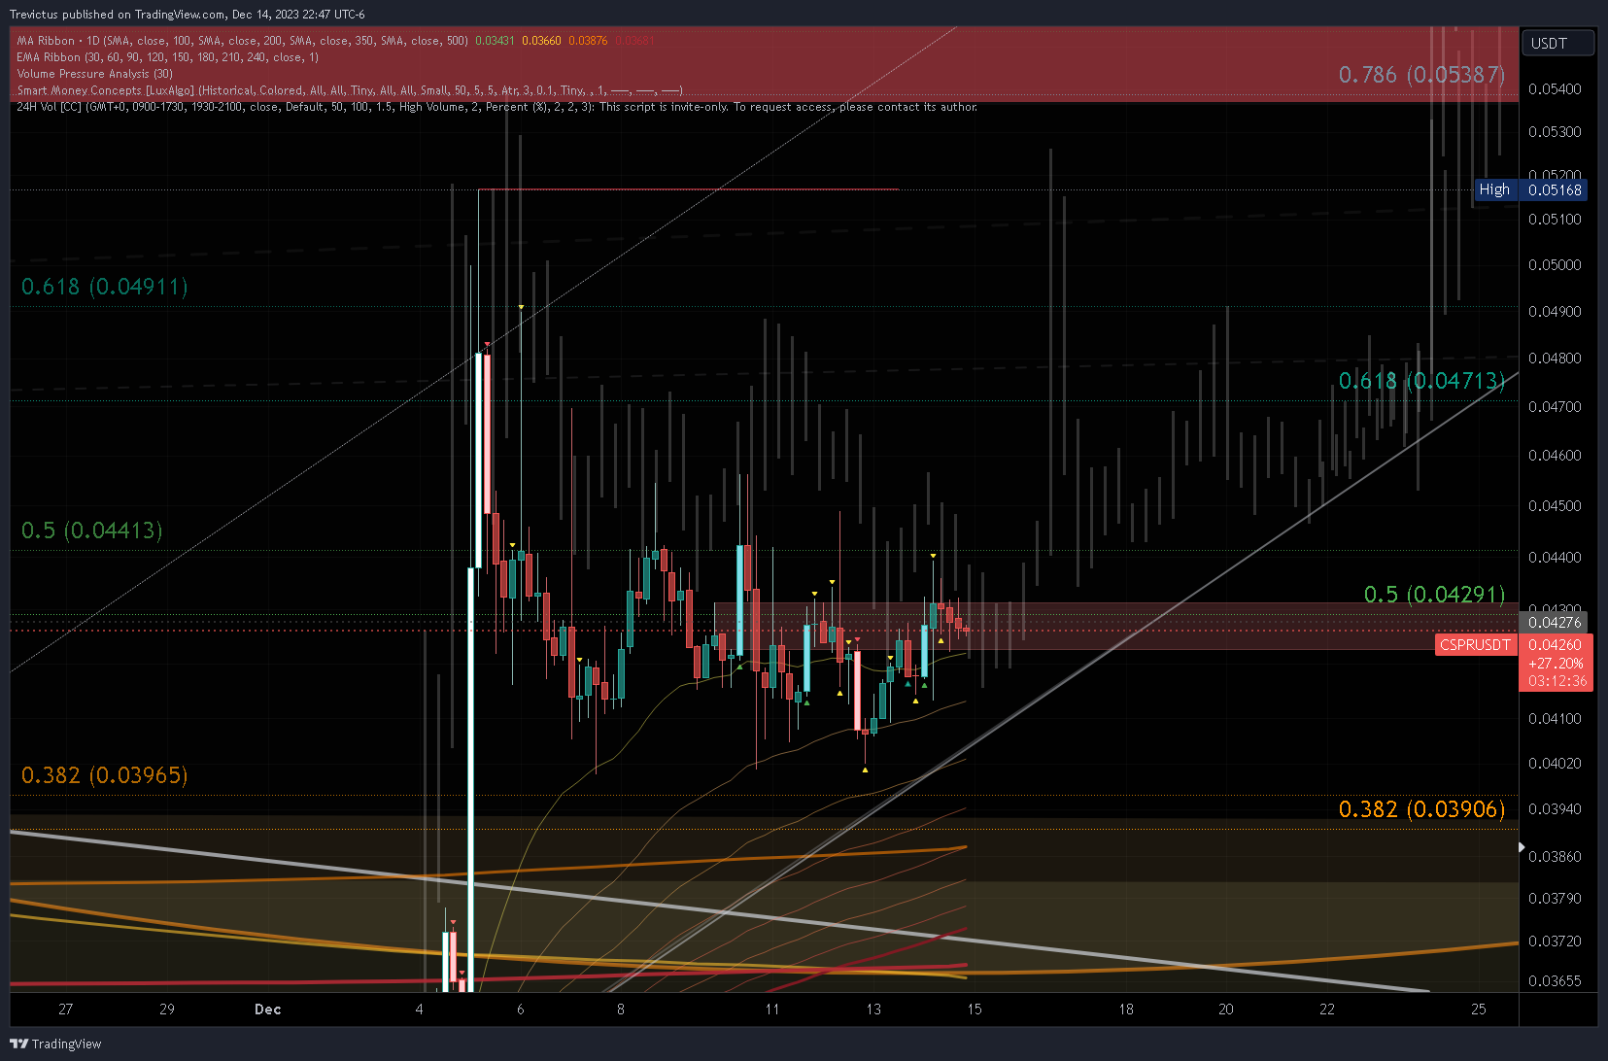Click the small white arrow on price scale

pyautogui.click(x=1522, y=847)
